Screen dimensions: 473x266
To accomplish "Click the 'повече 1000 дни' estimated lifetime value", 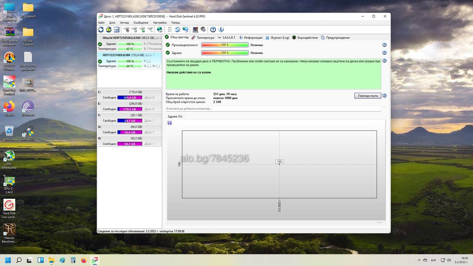I will pyautogui.click(x=225, y=98).
